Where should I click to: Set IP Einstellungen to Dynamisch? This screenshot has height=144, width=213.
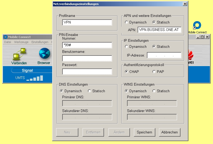pos(126,47)
